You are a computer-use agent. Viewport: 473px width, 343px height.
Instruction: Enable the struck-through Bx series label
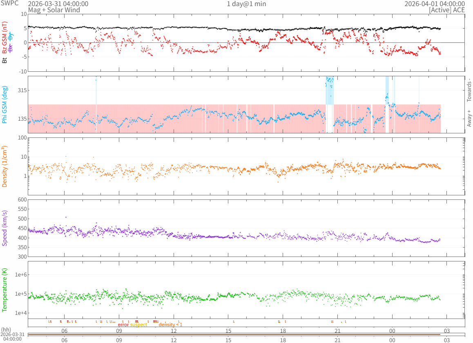pos(11,48)
